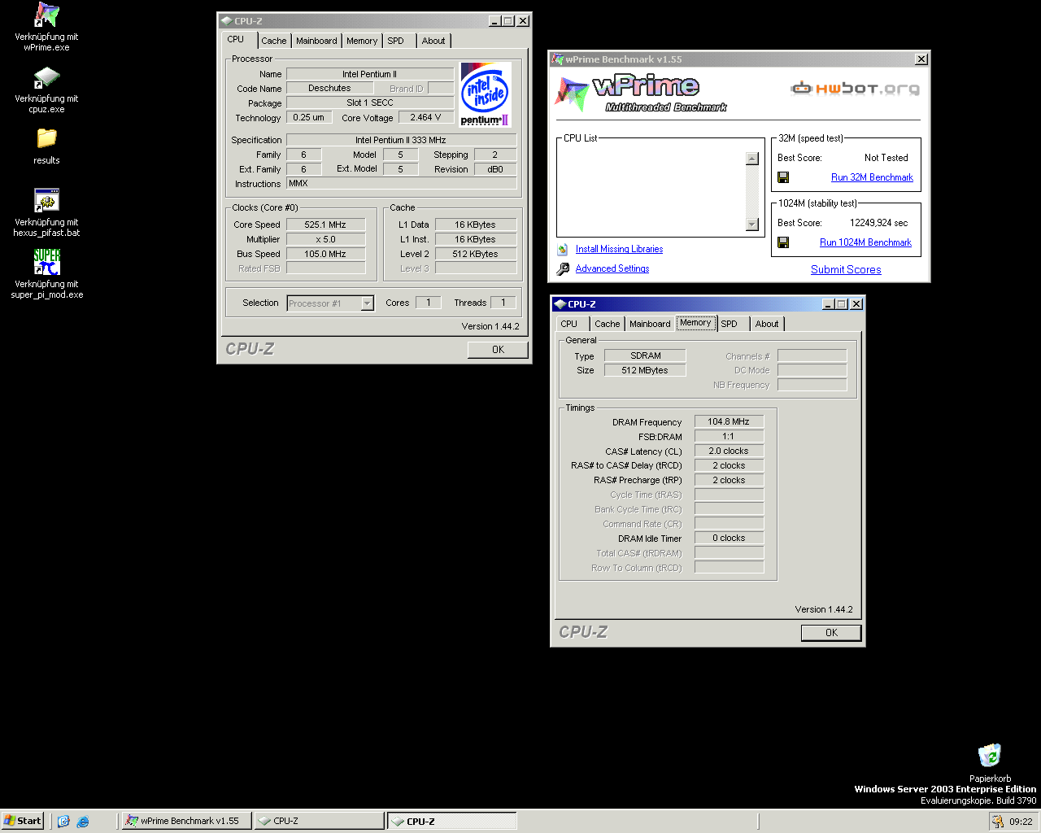Click the CAS# Latency value 2.0 clocks
Image resolution: width=1041 pixels, height=833 pixels.
729,451
